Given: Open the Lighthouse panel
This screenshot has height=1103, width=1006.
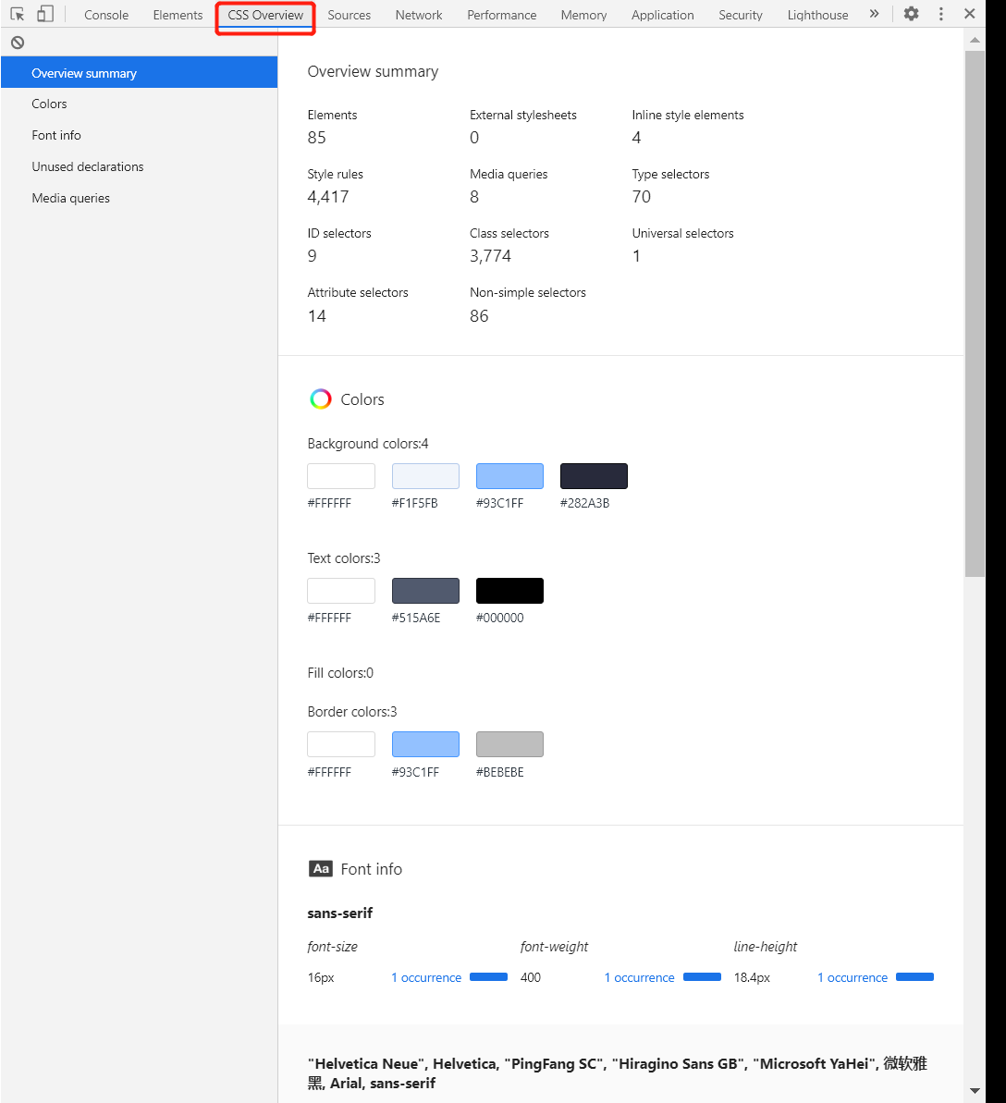Looking at the screenshot, I should (817, 14).
